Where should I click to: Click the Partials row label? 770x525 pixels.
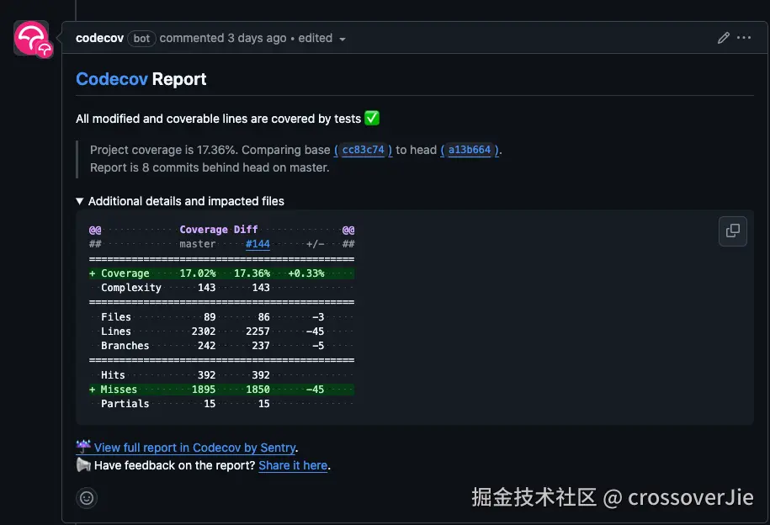click(125, 403)
